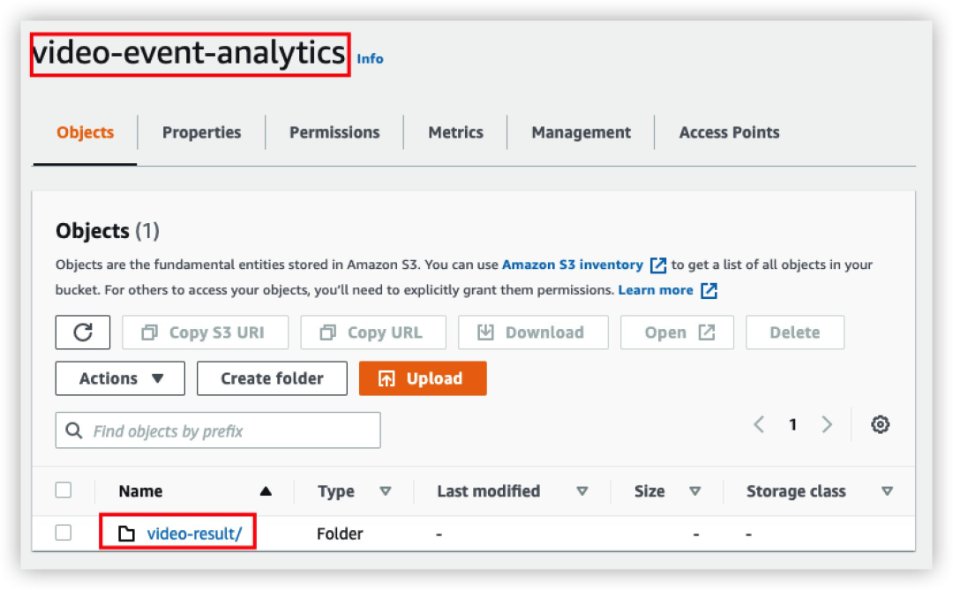This screenshot has width=953, height=590.
Task: Go to next page with right chevron
Action: pyautogui.click(x=827, y=424)
